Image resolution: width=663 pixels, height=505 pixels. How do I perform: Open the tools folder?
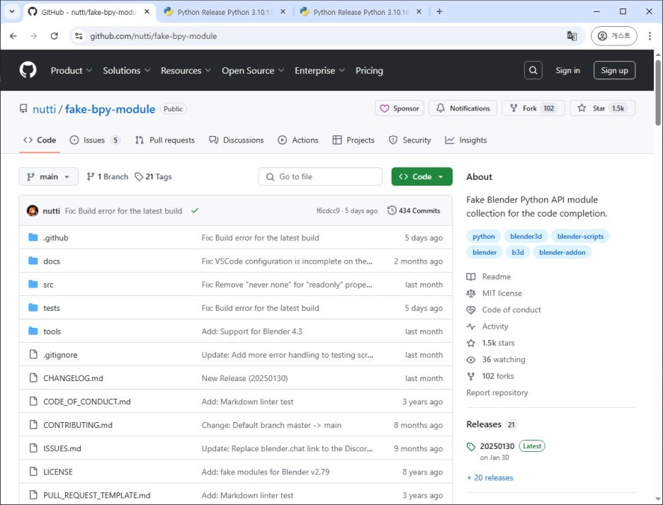coord(52,331)
